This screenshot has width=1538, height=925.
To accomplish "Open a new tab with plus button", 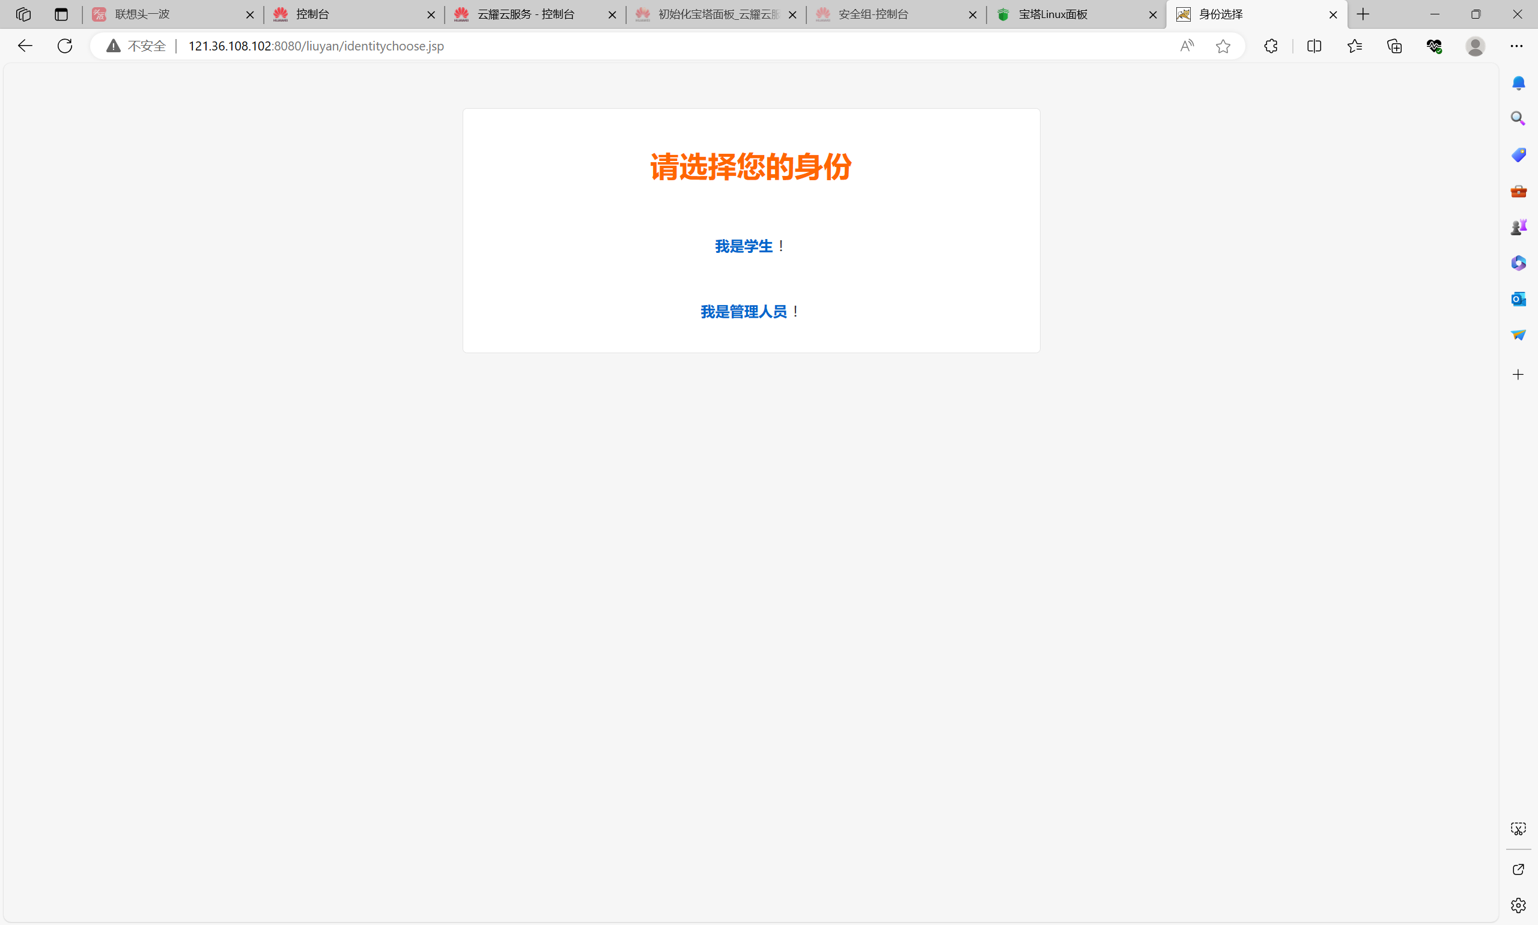I will coord(1363,14).
